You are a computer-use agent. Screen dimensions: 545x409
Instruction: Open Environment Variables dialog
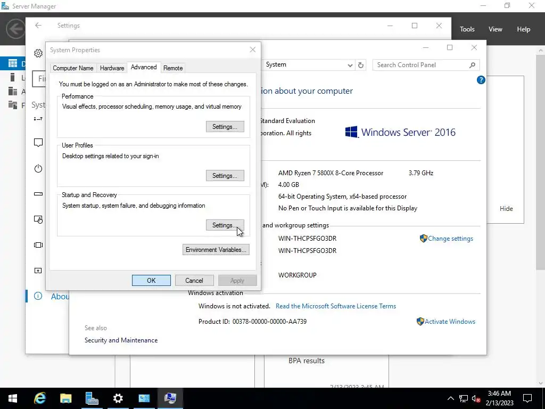click(216, 250)
